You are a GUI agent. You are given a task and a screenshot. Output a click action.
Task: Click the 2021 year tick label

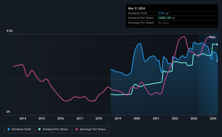(156, 118)
